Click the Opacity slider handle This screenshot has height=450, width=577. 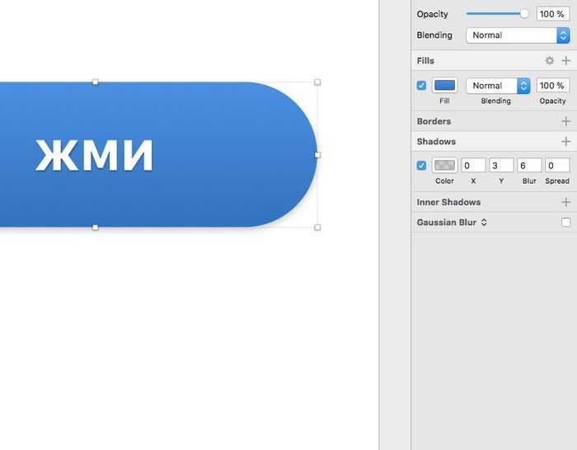point(524,14)
